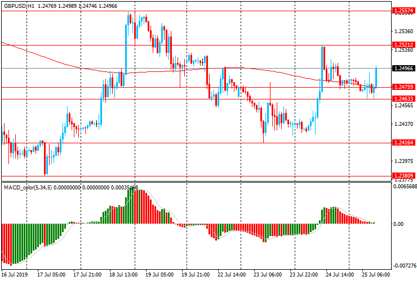Click the 1.24164 red price level label

click(403, 143)
